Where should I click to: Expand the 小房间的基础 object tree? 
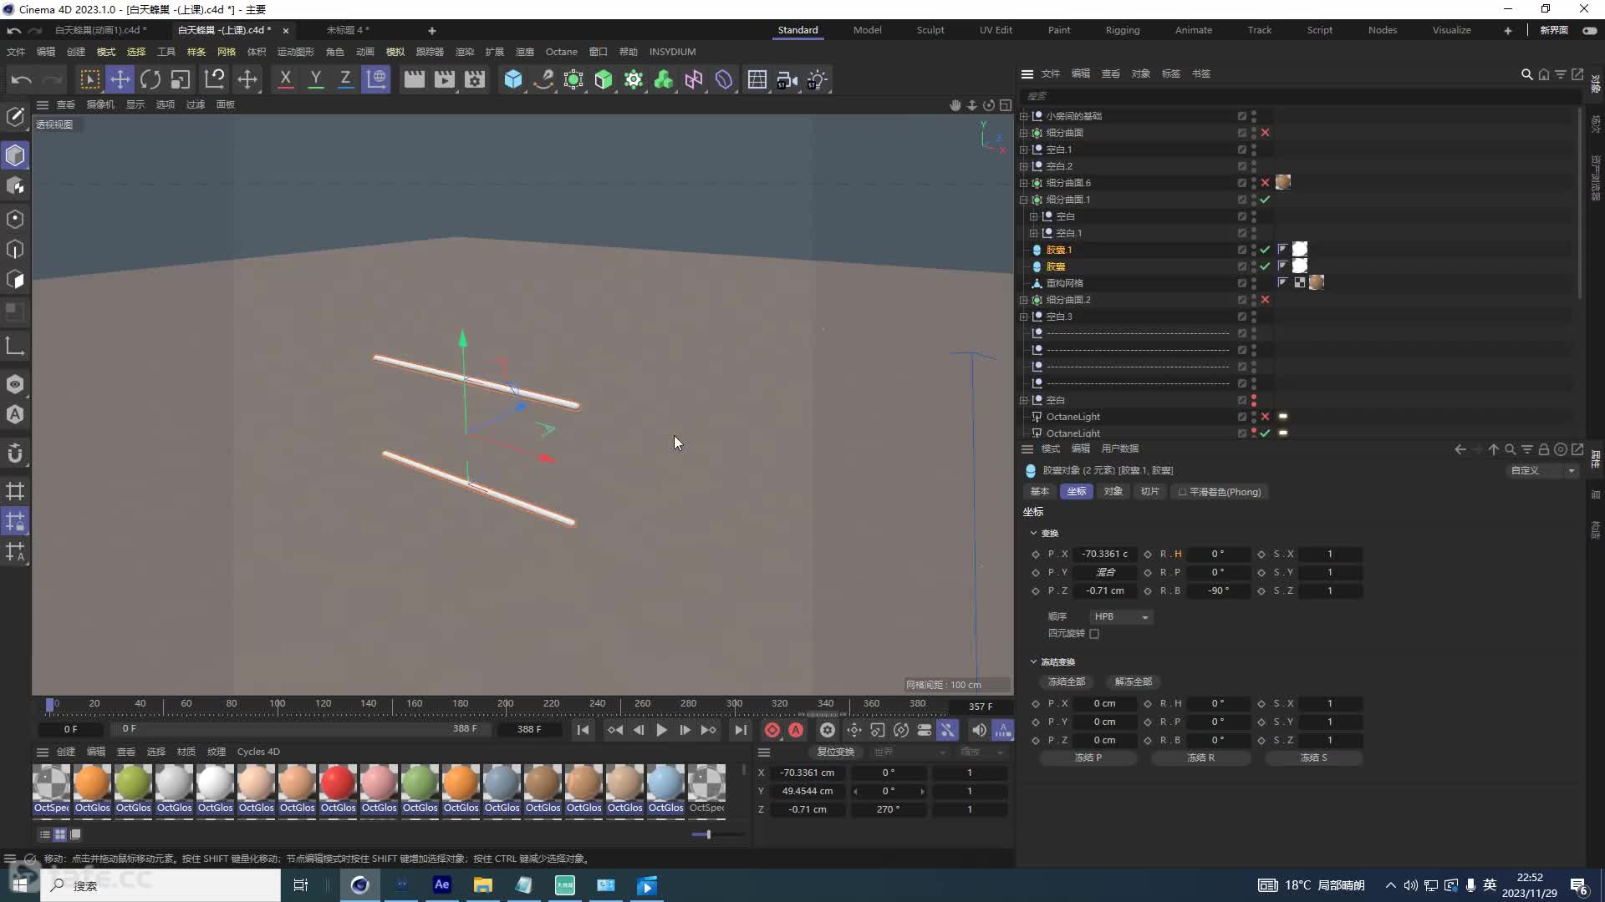(1023, 116)
